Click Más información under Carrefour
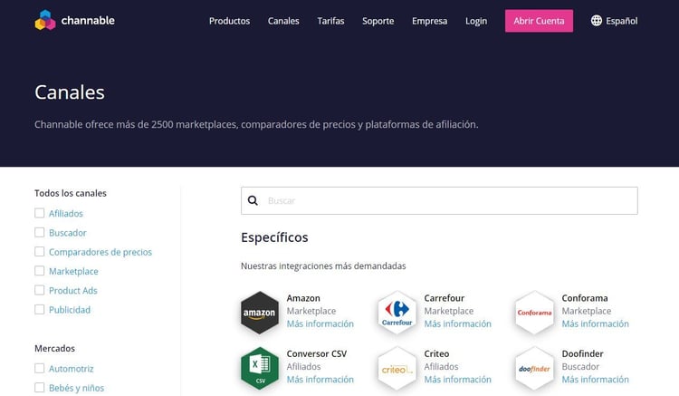 coord(458,324)
